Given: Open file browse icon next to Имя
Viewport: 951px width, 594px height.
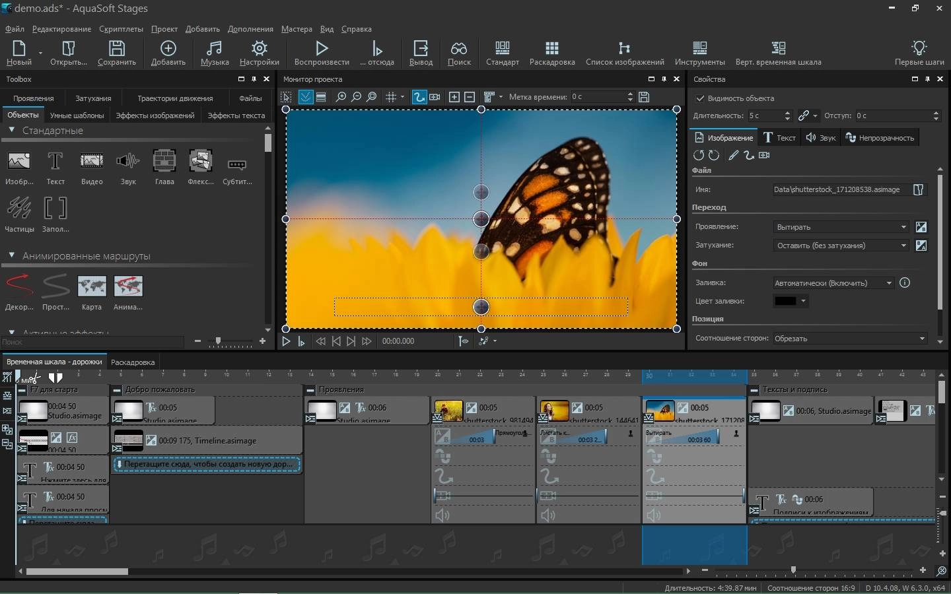Looking at the screenshot, I should point(918,189).
